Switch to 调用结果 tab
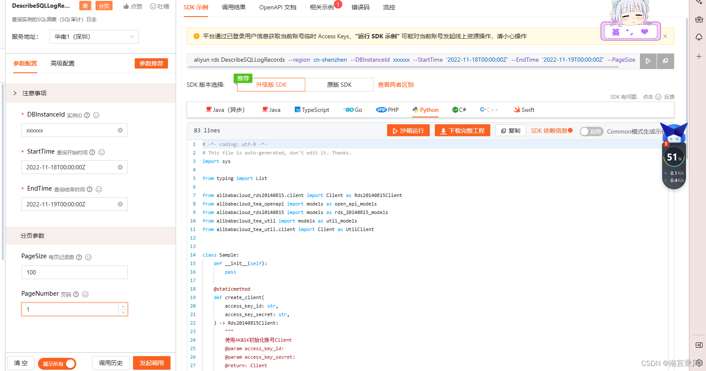Image resolution: width=706 pixels, height=371 pixels. point(234,7)
